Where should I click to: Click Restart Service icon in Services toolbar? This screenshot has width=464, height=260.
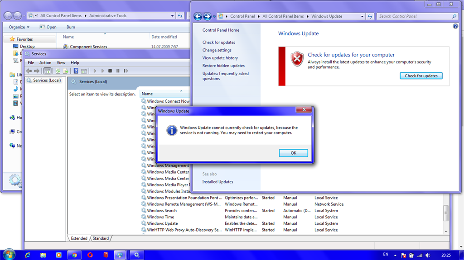point(126,71)
